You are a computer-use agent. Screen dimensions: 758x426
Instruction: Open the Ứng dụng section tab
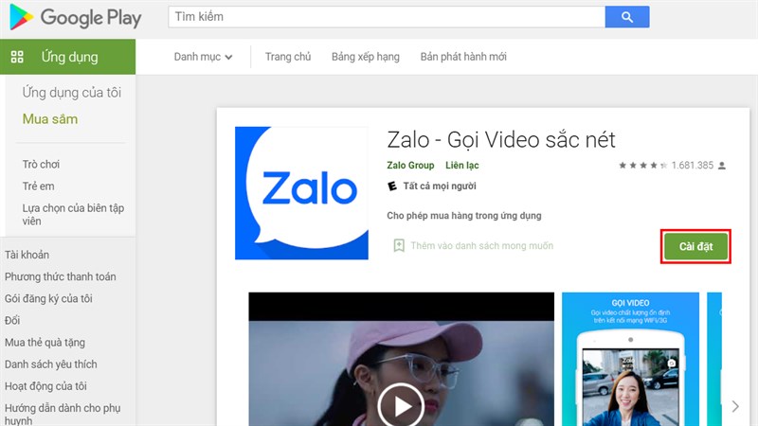67,57
